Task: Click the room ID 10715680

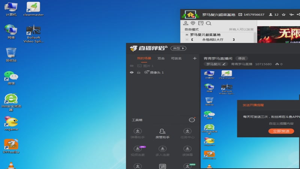Action: pos(263,64)
